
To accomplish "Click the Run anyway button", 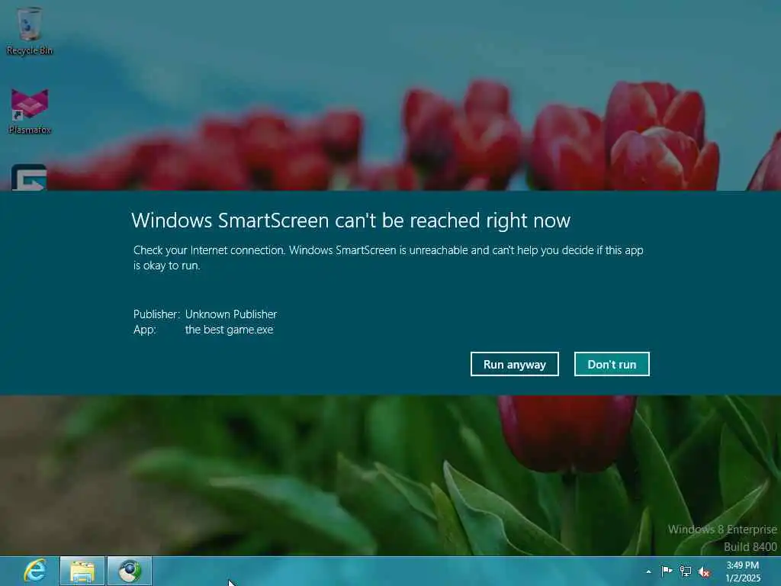I will 515,364.
